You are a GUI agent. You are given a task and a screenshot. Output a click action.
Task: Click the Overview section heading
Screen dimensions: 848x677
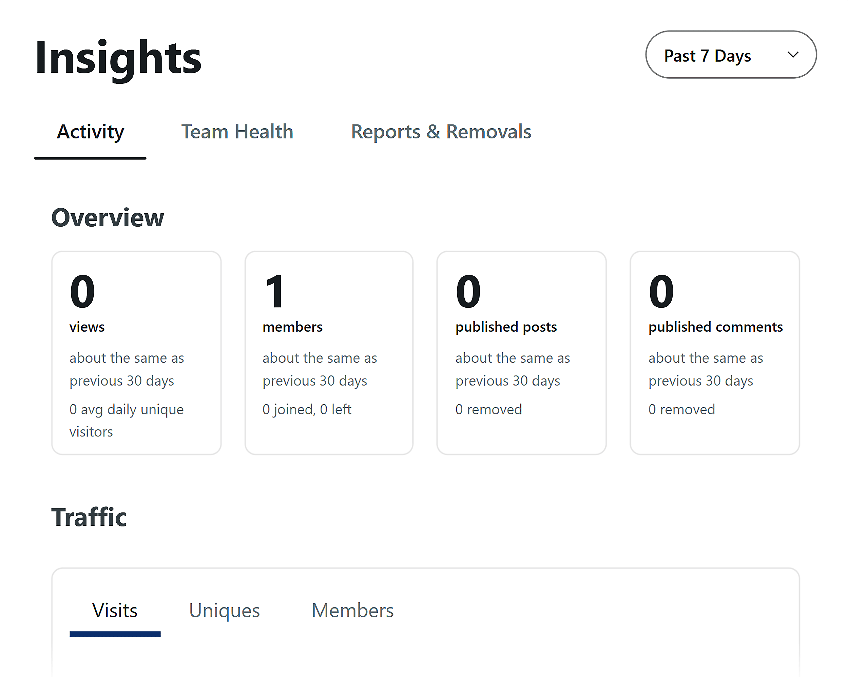[108, 217]
